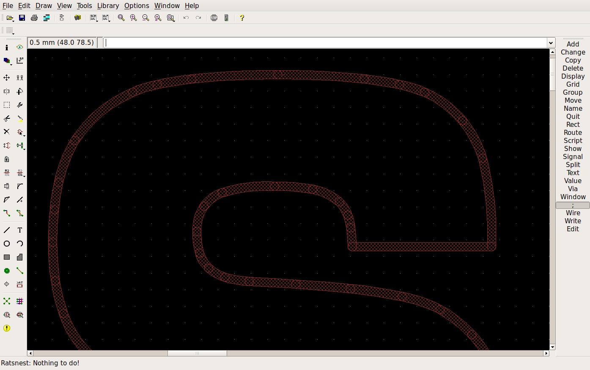590x370 pixels.
Task: Select the Delete X tool
Action: coord(7,132)
